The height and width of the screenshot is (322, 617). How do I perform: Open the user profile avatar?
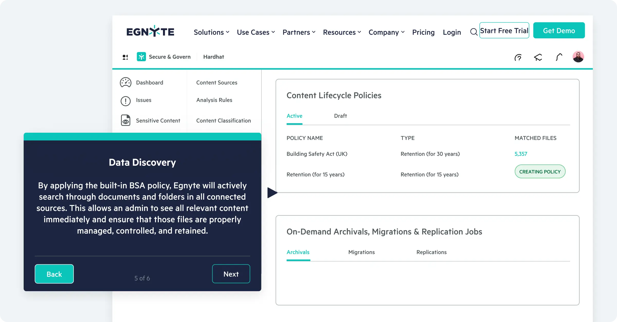click(578, 57)
